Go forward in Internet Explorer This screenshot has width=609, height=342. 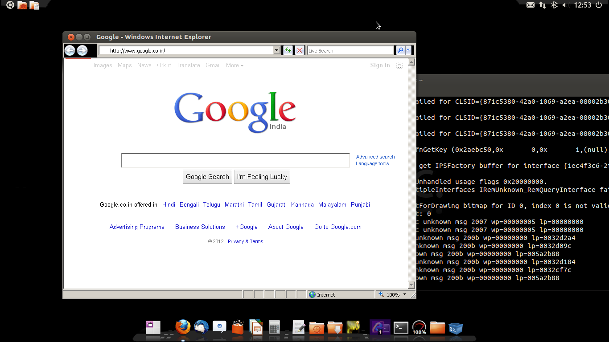coord(82,51)
